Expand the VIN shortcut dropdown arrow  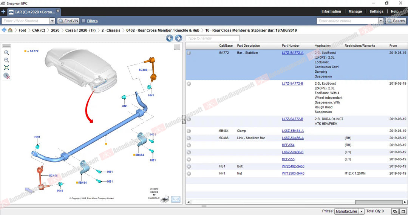click(52, 21)
